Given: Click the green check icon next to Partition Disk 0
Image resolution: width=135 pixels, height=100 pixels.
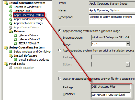Looking at the screenshot, I should (11, 11).
